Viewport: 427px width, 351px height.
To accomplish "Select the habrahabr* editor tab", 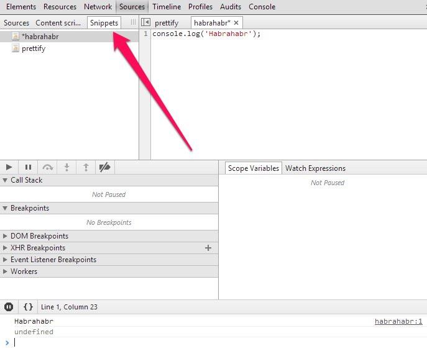I will click(x=212, y=23).
